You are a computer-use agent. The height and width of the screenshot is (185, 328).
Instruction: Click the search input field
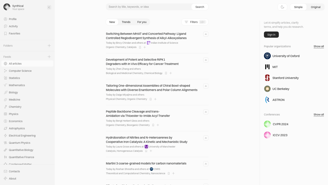[149, 7]
